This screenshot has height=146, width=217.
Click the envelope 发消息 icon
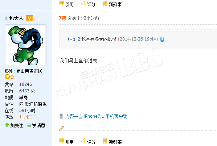click(29, 125)
